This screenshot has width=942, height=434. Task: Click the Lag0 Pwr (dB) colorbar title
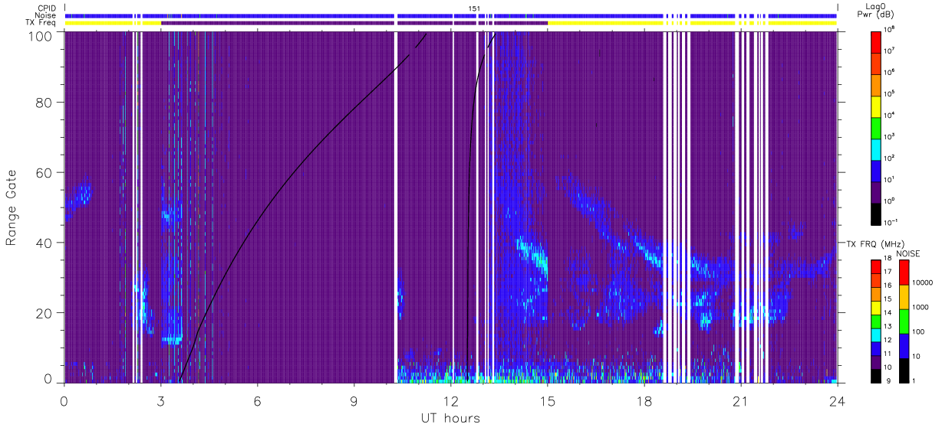point(877,10)
